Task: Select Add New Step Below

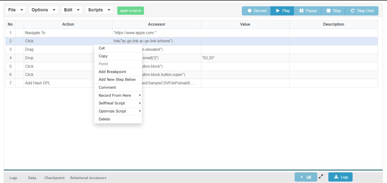Action: coord(118,80)
